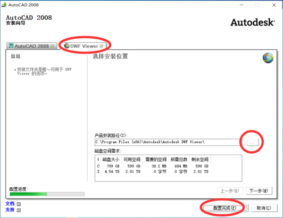Click the 选择安装位置 heading
The width and height of the screenshot is (283, 218).
click(110, 56)
